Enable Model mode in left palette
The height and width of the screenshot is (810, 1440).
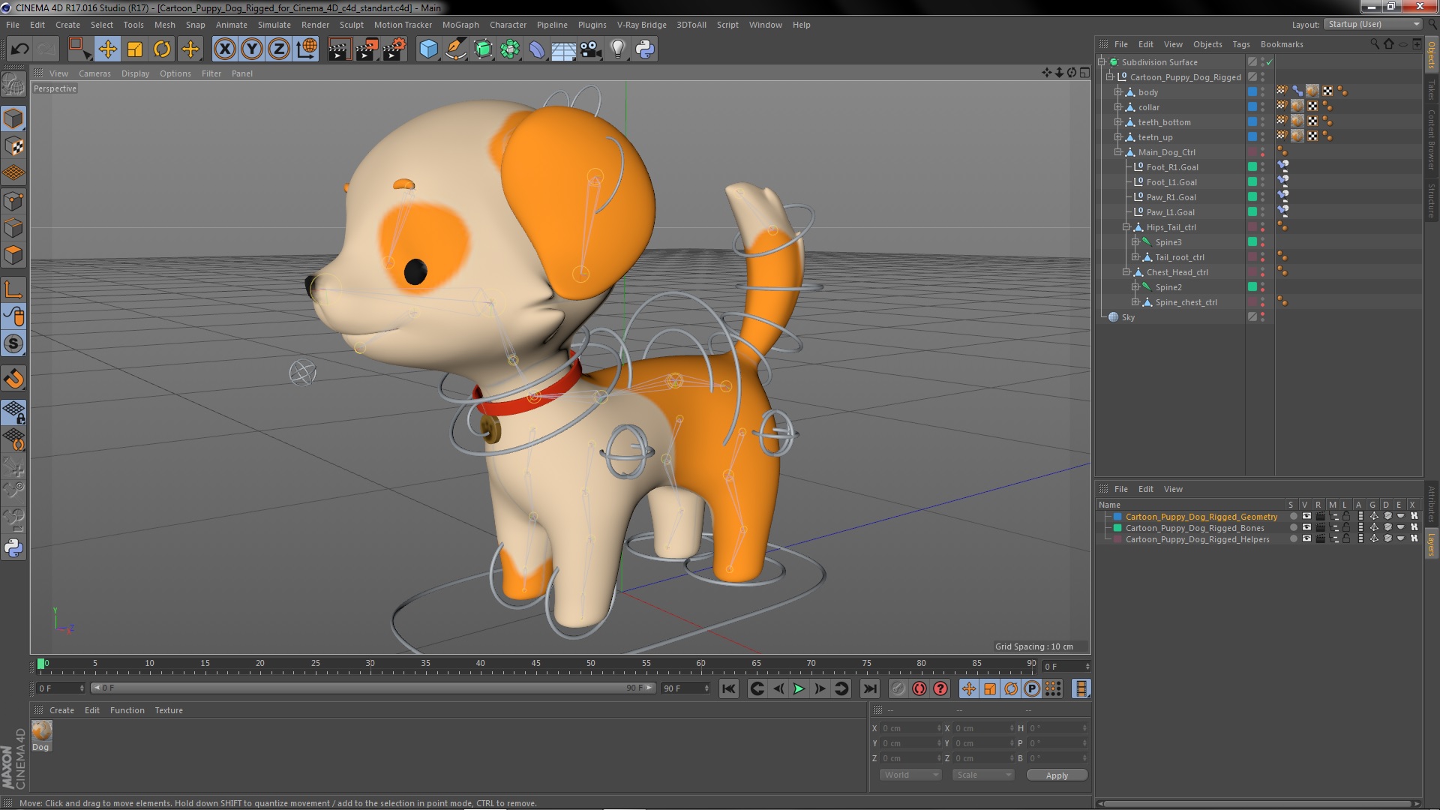pyautogui.click(x=13, y=118)
